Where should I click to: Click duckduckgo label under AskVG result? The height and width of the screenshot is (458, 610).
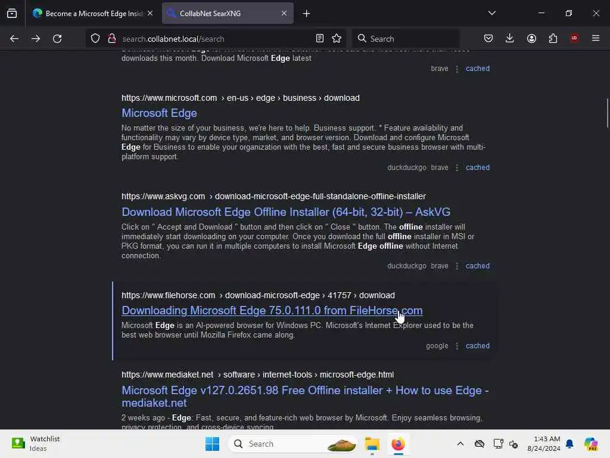406,266
